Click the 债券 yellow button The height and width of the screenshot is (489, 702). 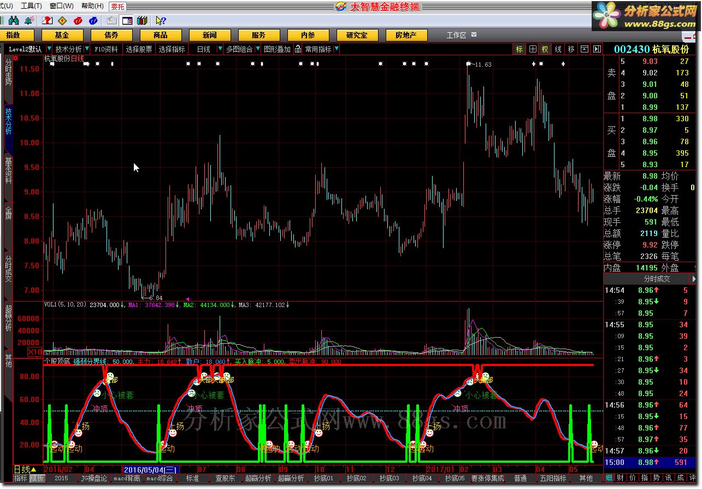coord(111,35)
